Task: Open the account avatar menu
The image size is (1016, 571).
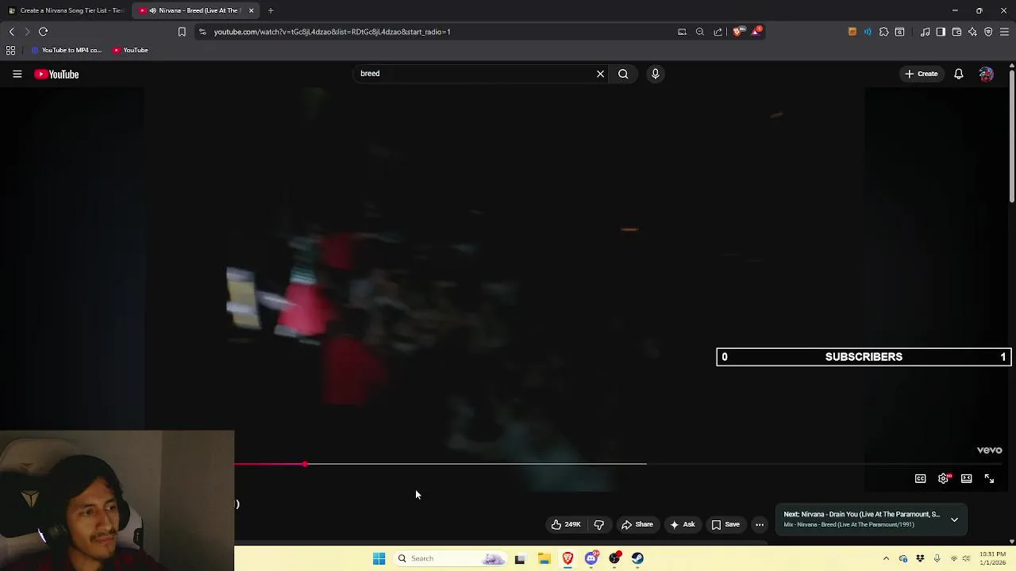Action: tap(986, 74)
